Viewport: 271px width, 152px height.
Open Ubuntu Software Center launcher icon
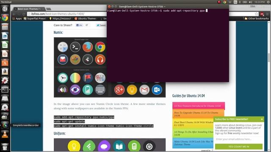(x=5, y=62)
